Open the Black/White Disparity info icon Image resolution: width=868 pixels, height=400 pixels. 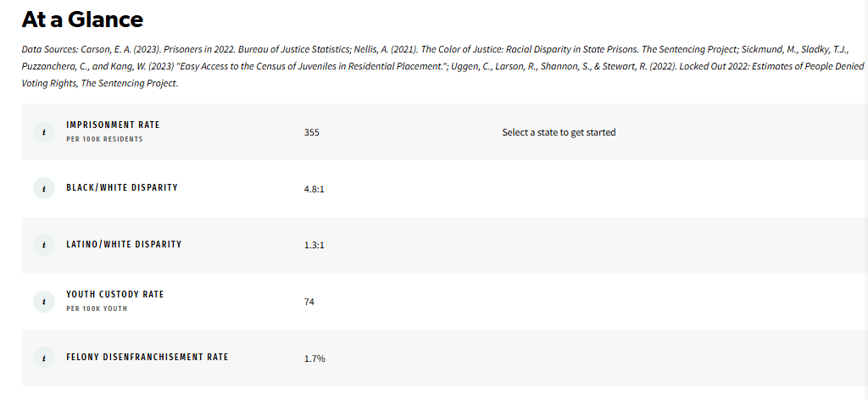coord(43,188)
